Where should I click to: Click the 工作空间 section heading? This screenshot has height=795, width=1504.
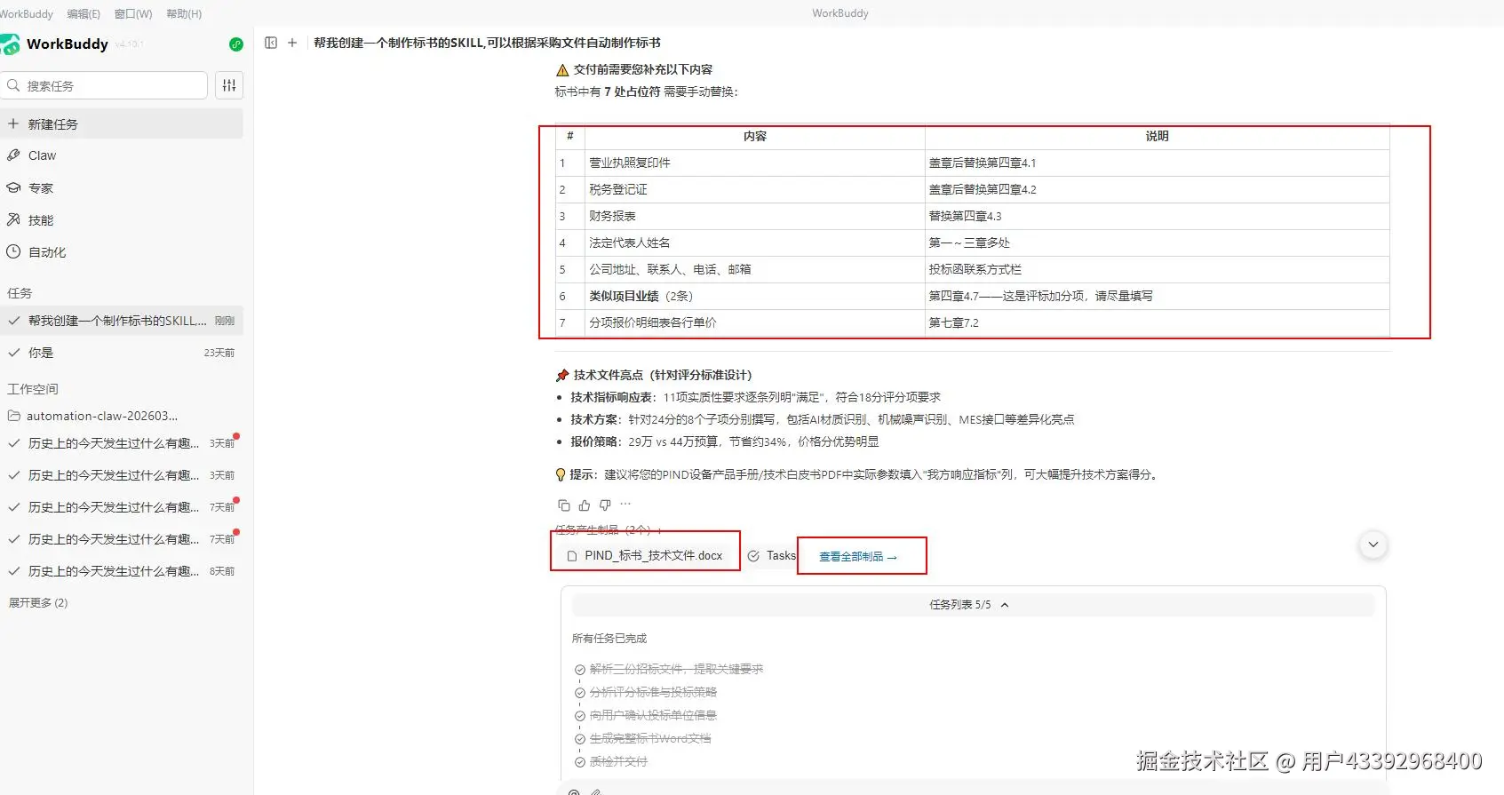(33, 389)
